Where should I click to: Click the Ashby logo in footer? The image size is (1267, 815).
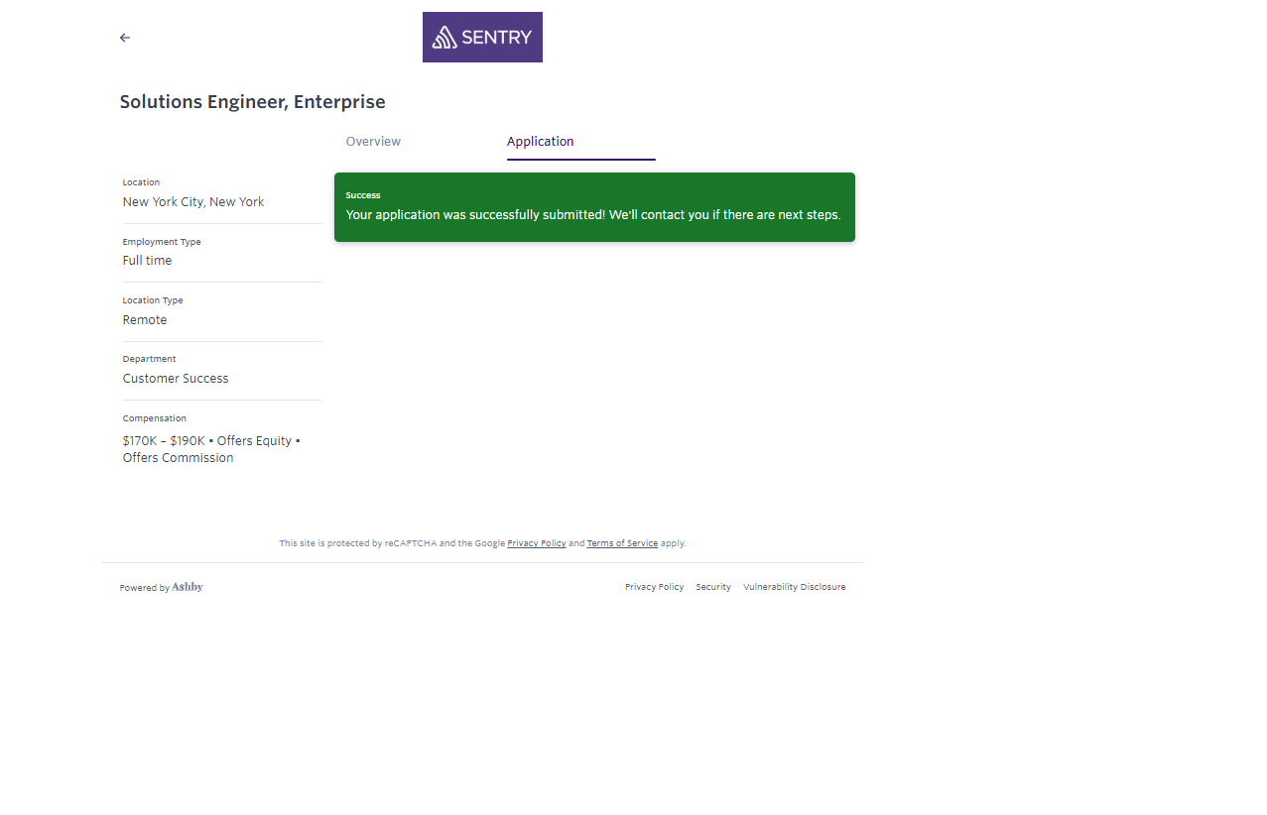click(188, 587)
